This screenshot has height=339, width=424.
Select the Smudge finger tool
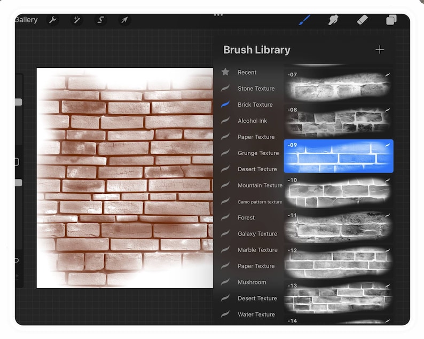[x=333, y=20]
